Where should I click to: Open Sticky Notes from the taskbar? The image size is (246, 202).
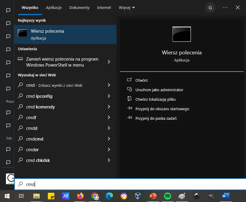coord(51,196)
